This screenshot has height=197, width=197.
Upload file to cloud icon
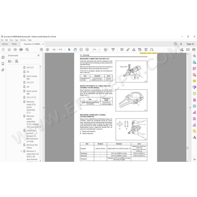[15, 50]
